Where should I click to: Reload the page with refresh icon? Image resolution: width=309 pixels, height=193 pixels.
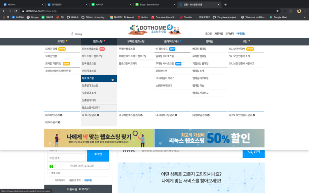point(16,11)
